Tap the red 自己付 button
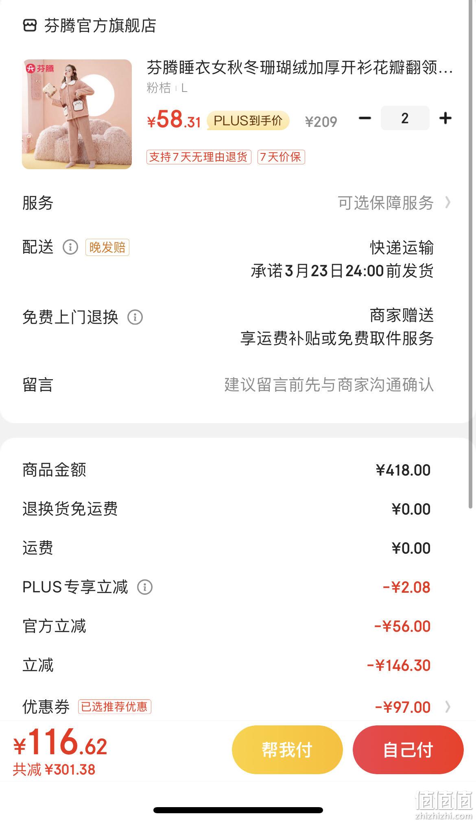 pos(408,749)
